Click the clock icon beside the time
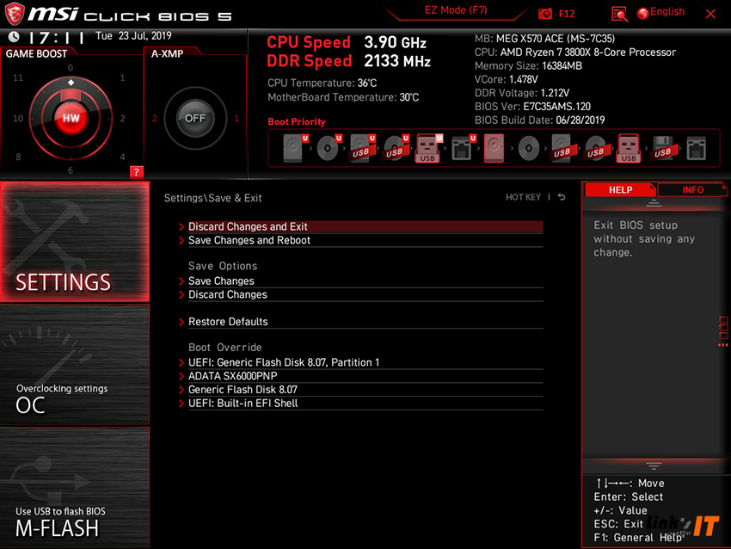 tap(14, 36)
